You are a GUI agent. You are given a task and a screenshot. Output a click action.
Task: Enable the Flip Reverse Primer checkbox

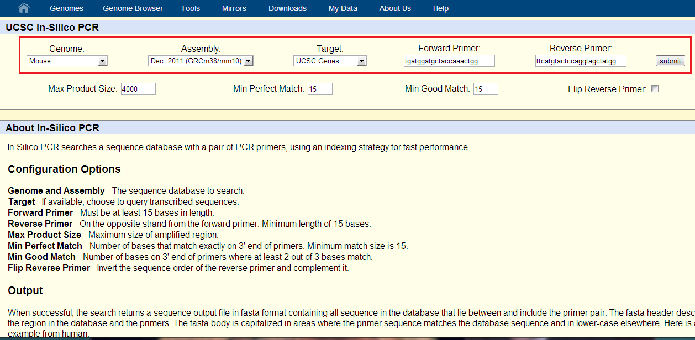tap(655, 89)
